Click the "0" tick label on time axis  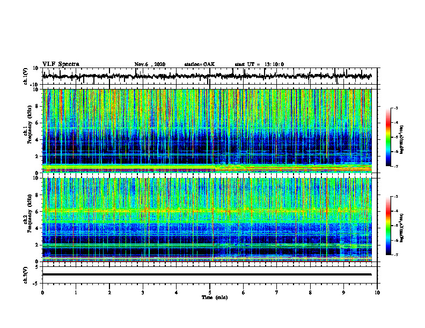coord(42,293)
